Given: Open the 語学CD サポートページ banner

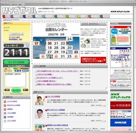Looking at the screenshot, I should 121,114.
